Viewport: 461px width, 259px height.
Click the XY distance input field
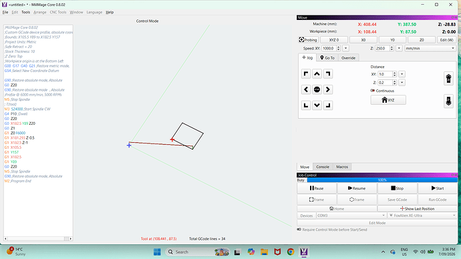click(x=385, y=74)
